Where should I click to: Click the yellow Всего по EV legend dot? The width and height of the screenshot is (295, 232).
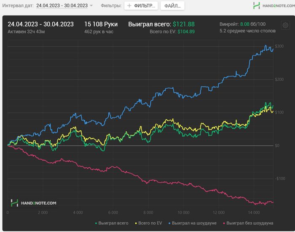point(136,223)
